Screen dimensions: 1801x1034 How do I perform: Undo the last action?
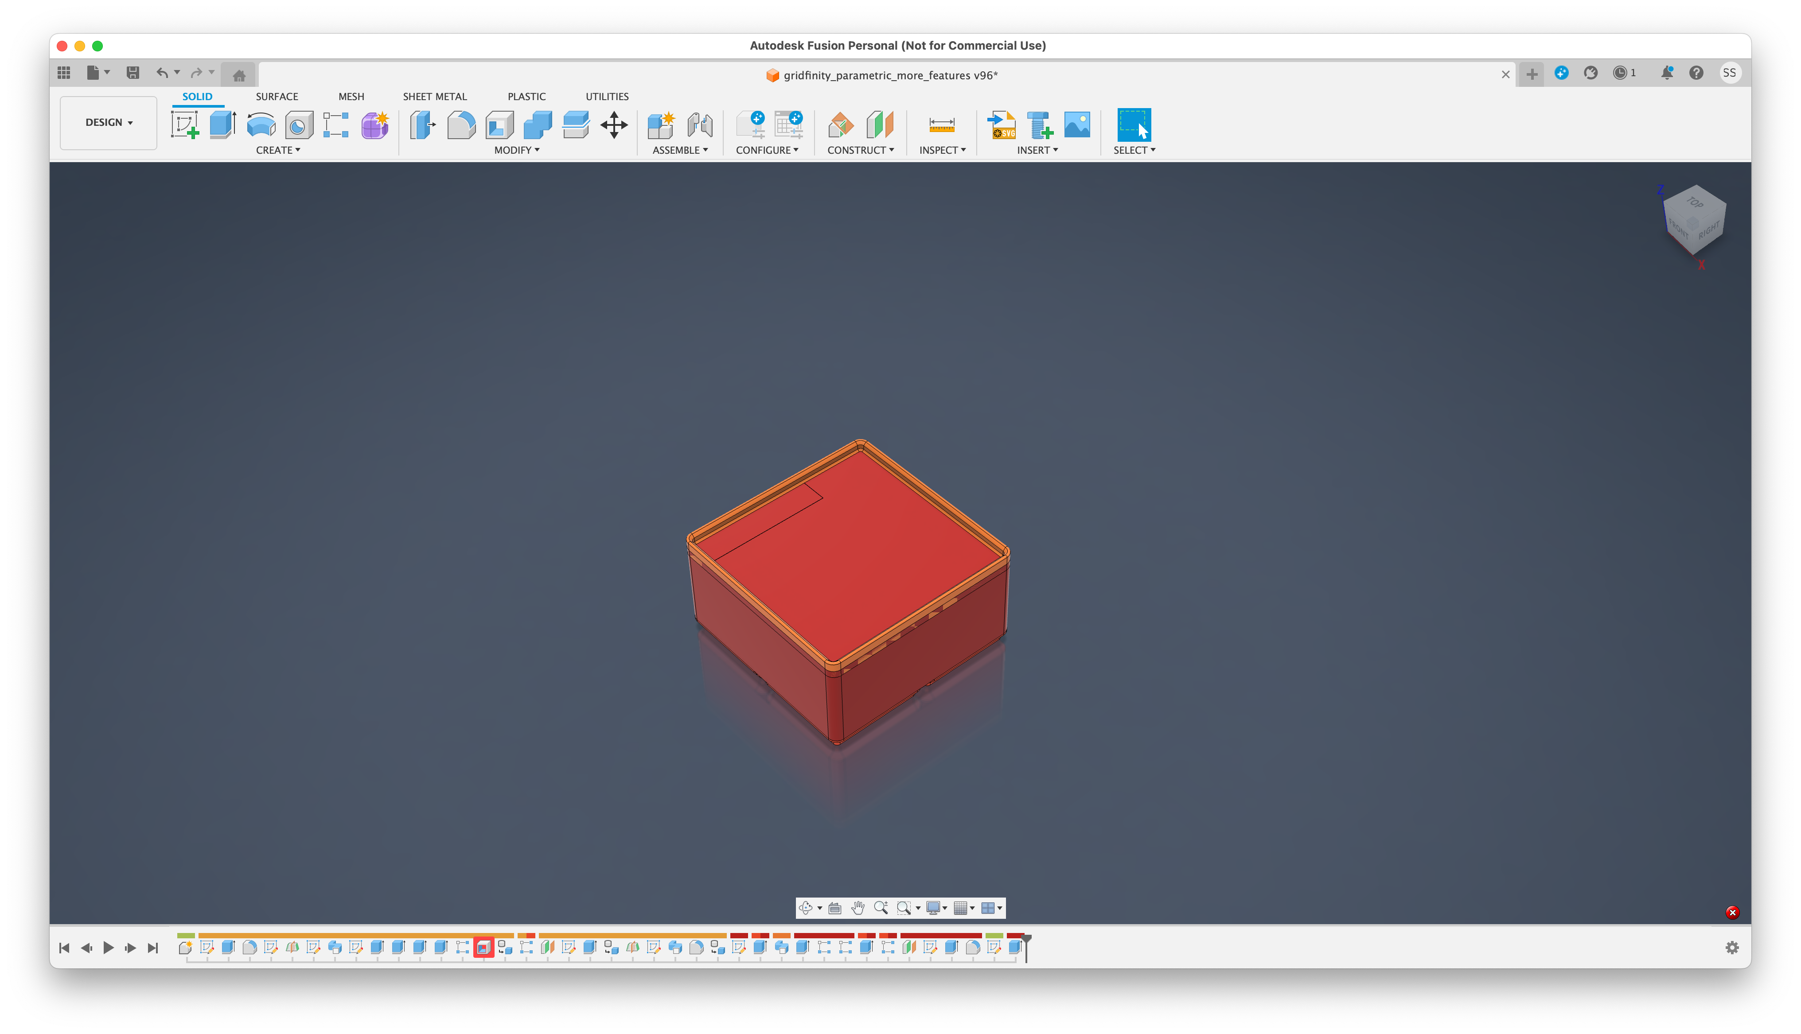click(x=163, y=73)
